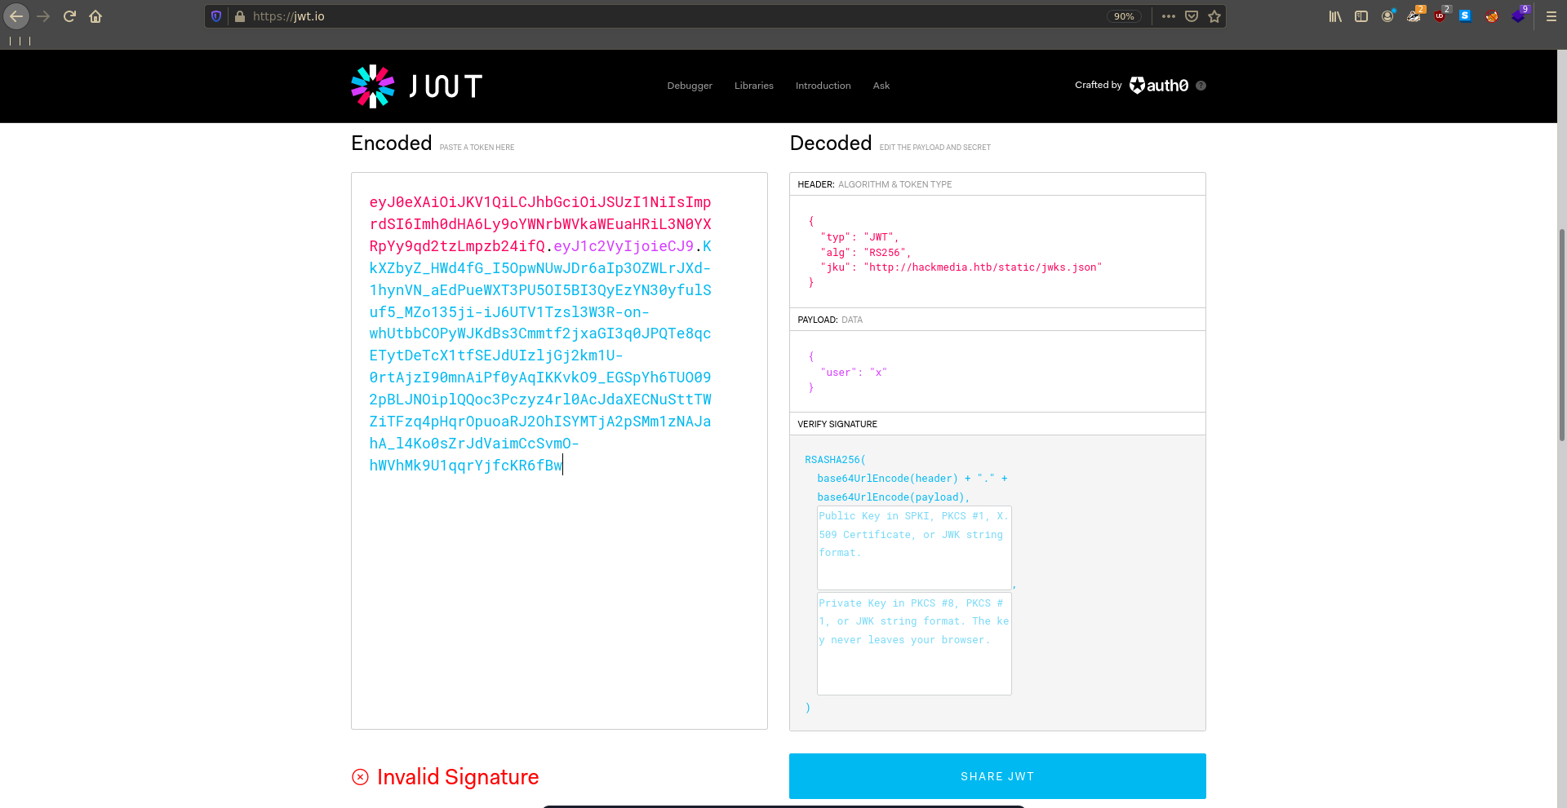Viewport: 1567px width, 808px height.
Task: Click the help question mark beside auth0
Action: [x=1201, y=86]
